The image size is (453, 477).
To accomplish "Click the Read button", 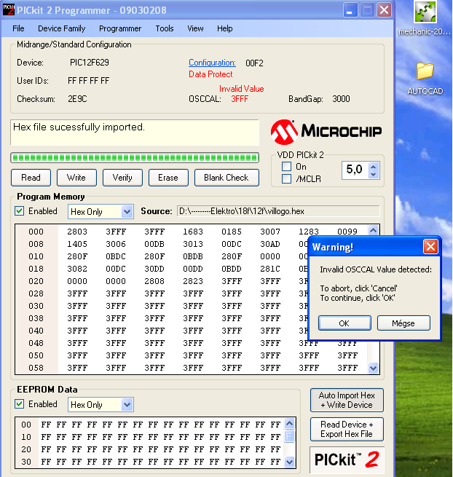I will click(31, 178).
